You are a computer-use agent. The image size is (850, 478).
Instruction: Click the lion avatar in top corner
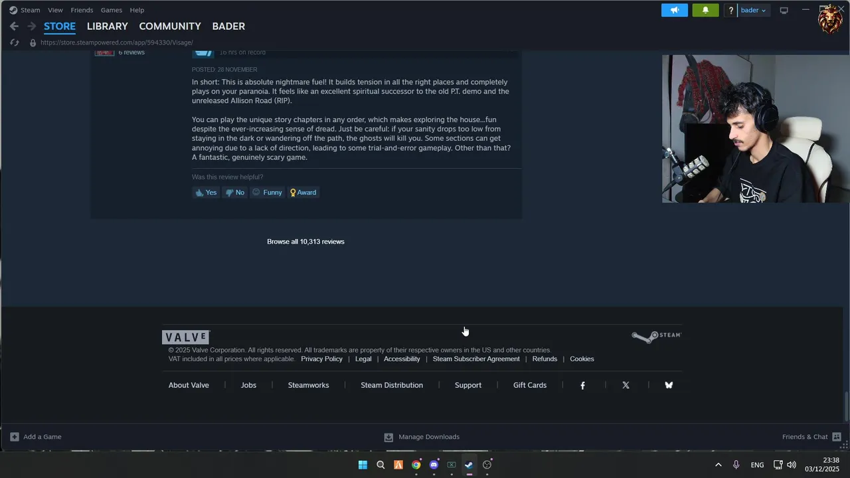click(x=830, y=20)
